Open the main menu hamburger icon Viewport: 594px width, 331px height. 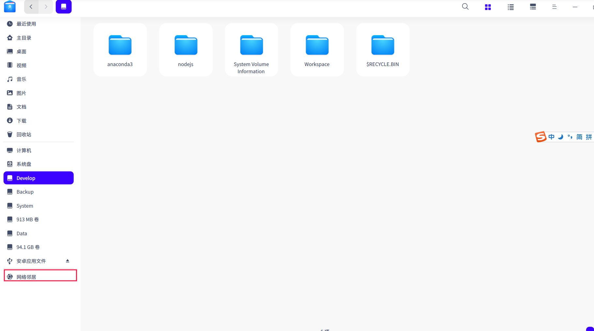(x=554, y=7)
